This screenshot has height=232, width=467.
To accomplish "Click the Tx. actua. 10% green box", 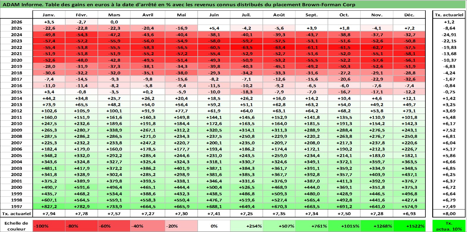I will click(x=449, y=226).
